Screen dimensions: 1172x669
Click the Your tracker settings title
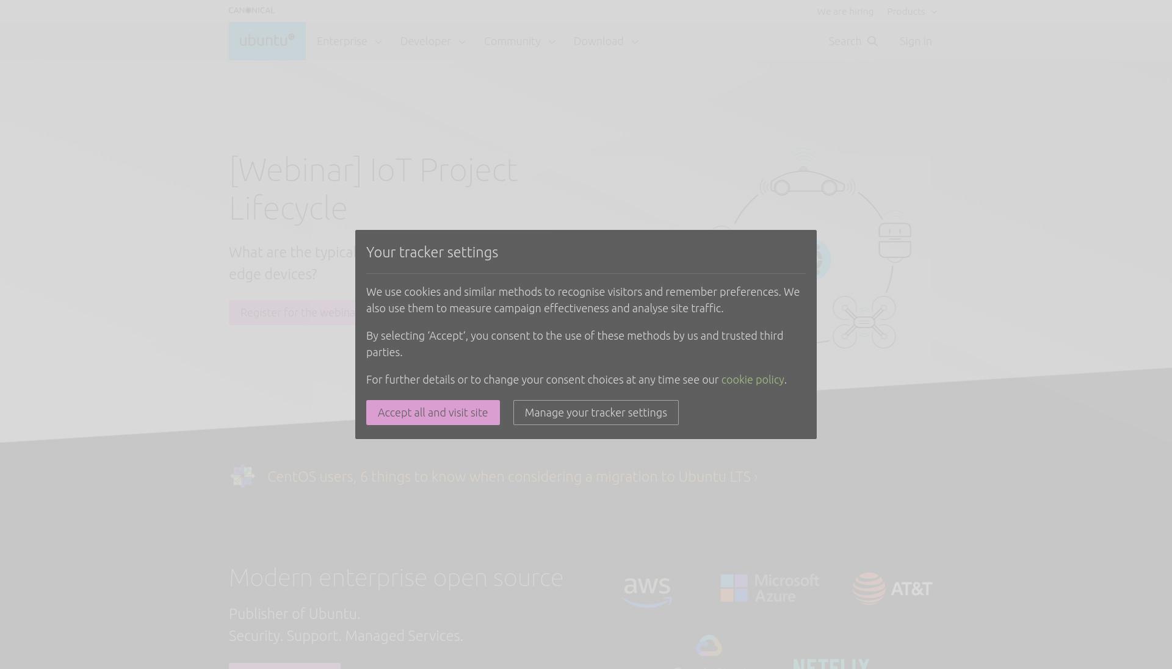tap(432, 252)
